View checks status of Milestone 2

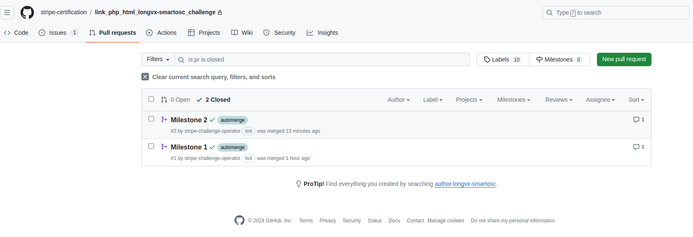pyautogui.click(x=212, y=120)
